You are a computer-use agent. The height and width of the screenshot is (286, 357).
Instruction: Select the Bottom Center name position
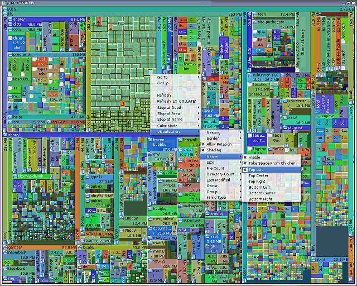(x=272, y=193)
